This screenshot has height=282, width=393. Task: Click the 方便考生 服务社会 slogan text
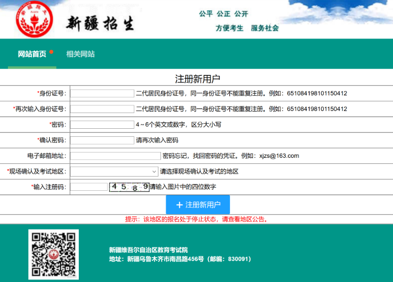click(x=247, y=28)
